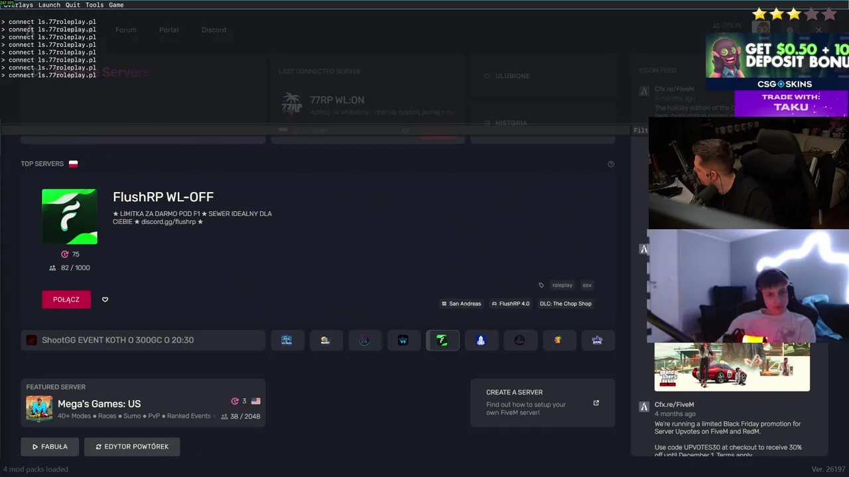Click the Mega's Games server logo
This screenshot has width=849, height=477.
tap(39, 409)
